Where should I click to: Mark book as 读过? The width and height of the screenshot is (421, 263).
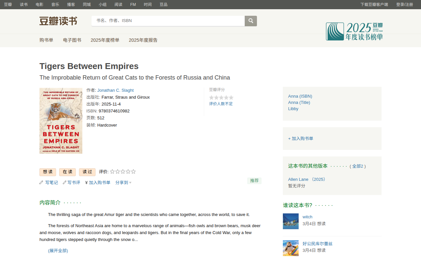(x=87, y=172)
